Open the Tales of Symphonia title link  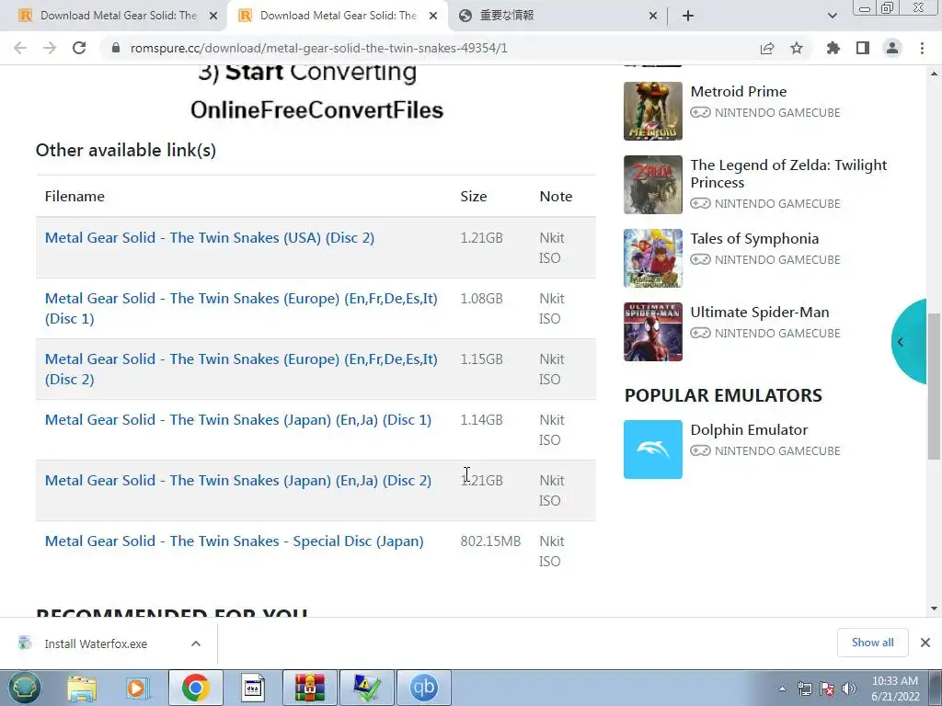click(754, 238)
